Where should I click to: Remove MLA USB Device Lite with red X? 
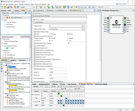click(x=7, y=18)
